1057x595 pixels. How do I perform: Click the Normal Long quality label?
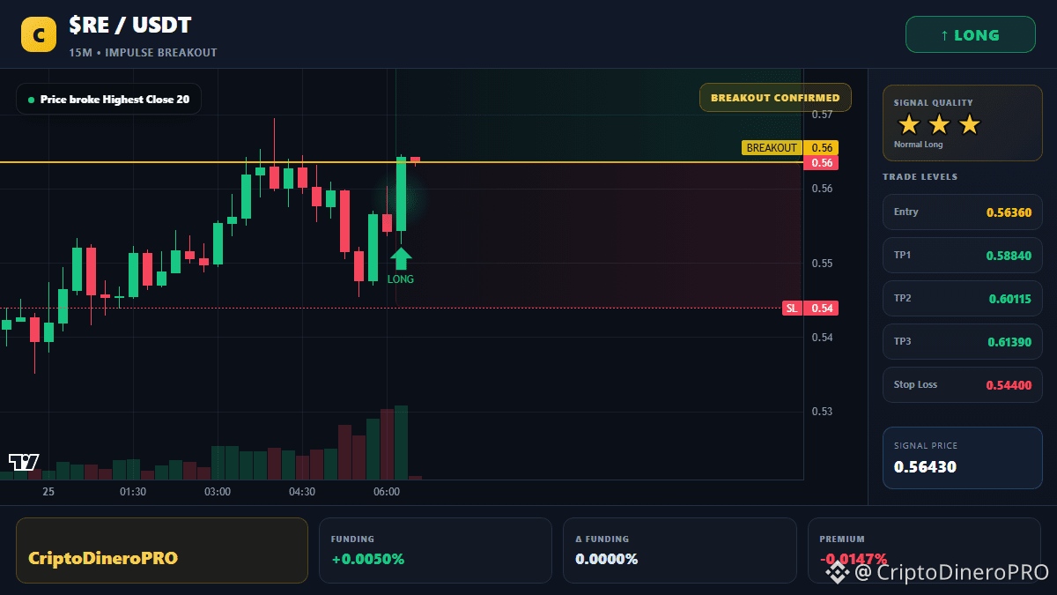tap(919, 145)
